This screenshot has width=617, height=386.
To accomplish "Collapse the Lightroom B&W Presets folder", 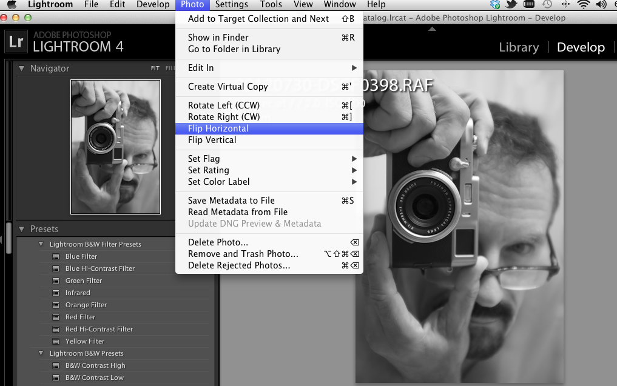I will 41,353.
